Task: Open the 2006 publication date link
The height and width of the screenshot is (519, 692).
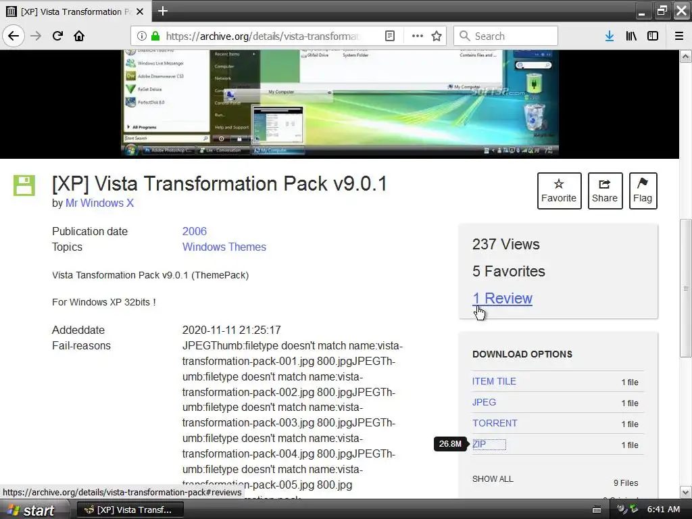Action: tap(195, 231)
